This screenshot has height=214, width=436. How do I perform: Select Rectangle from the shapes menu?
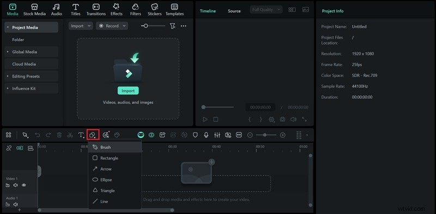114,158
